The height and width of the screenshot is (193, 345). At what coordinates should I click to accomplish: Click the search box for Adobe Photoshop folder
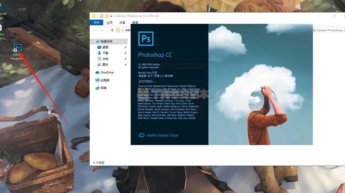point(329,30)
